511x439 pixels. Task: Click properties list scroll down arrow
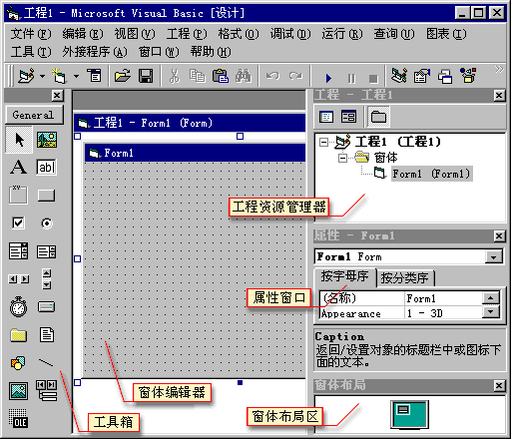tap(491, 312)
